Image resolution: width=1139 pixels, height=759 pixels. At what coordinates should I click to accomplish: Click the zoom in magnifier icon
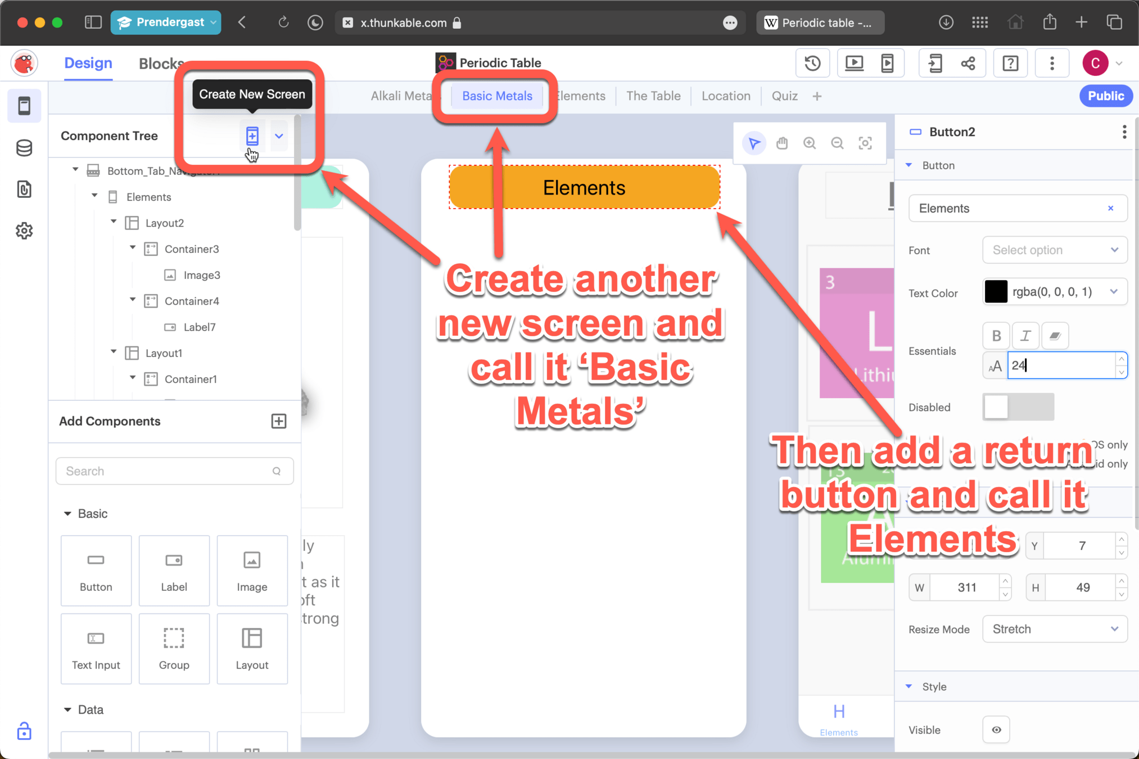point(810,143)
